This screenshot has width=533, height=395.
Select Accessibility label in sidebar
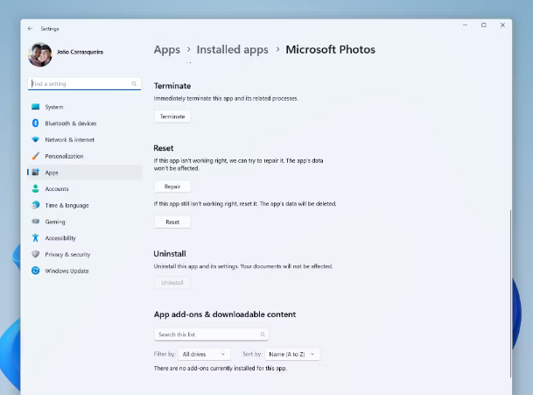[x=60, y=238]
